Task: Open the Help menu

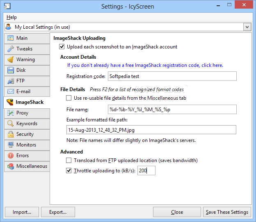Action: tap(11, 17)
